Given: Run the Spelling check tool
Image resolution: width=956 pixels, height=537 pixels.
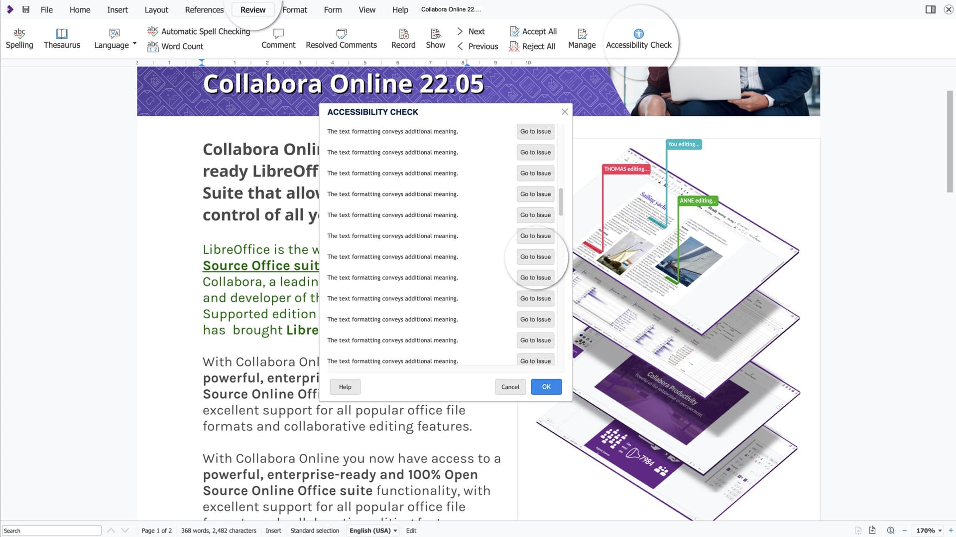Looking at the screenshot, I should [x=19, y=38].
